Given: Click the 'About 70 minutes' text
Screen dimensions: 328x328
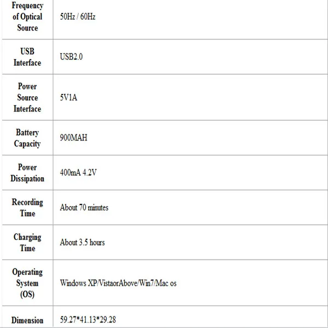Looking at the screenshot, I should pyautogui.click(x=84, y=207).
